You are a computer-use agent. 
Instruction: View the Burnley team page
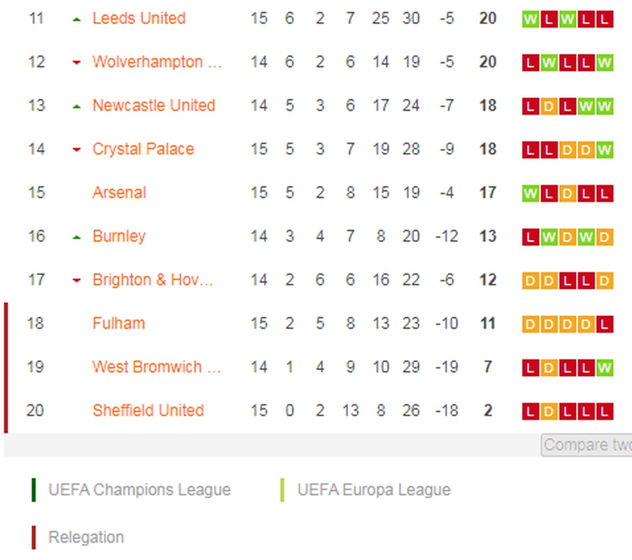[x=119, y=236]
